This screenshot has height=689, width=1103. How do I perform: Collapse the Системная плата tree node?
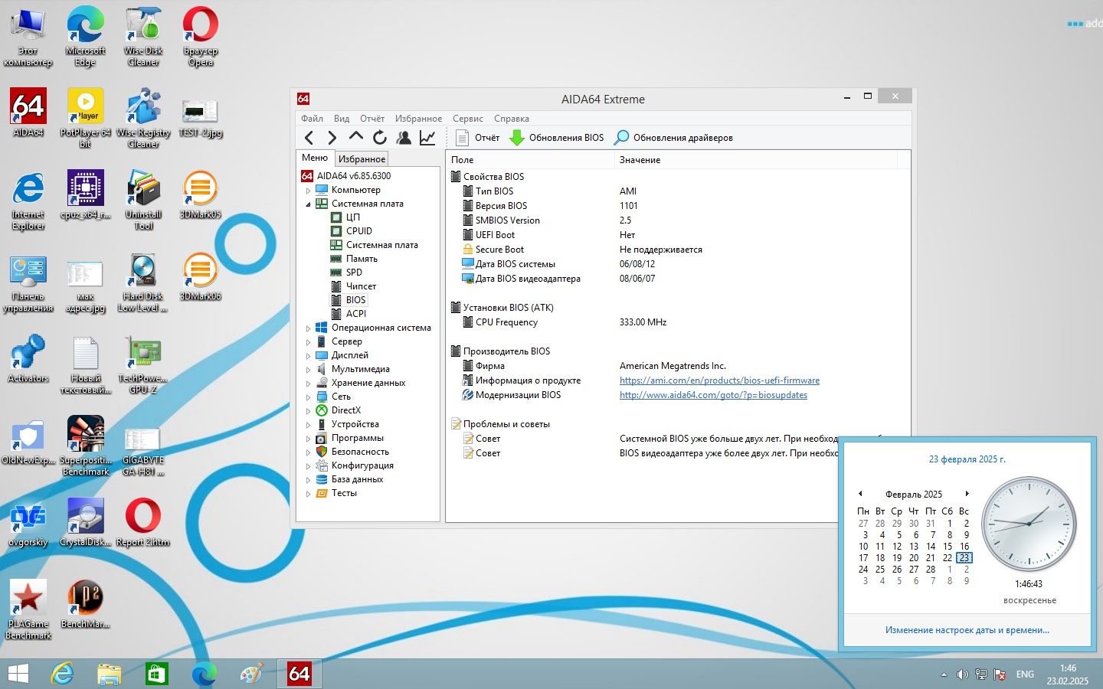pyautogui.click(x=309, y=204)
